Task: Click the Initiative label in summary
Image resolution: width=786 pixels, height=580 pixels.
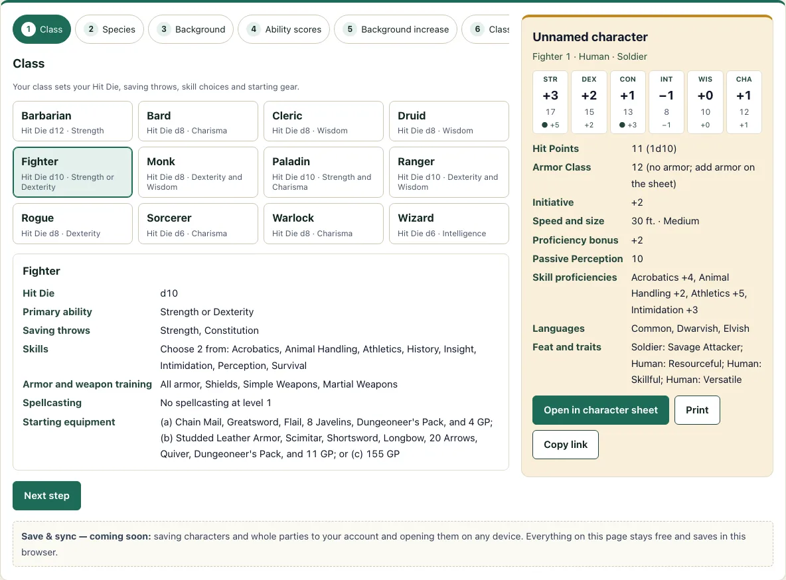Action: [x=553, y=202]
